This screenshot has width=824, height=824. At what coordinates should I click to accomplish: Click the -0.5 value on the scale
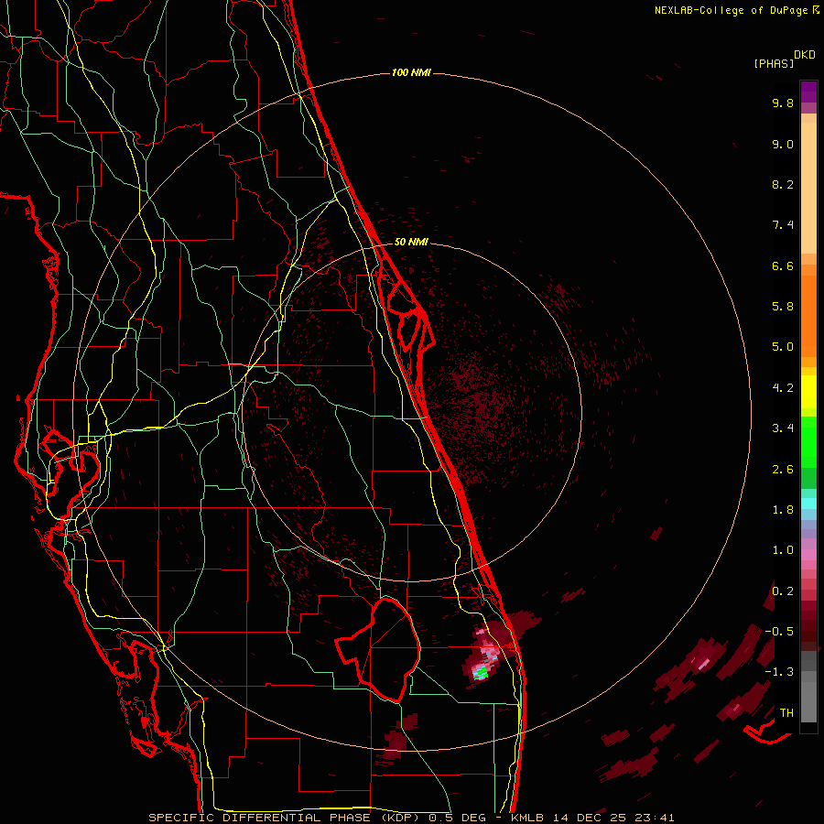(779, 632)
